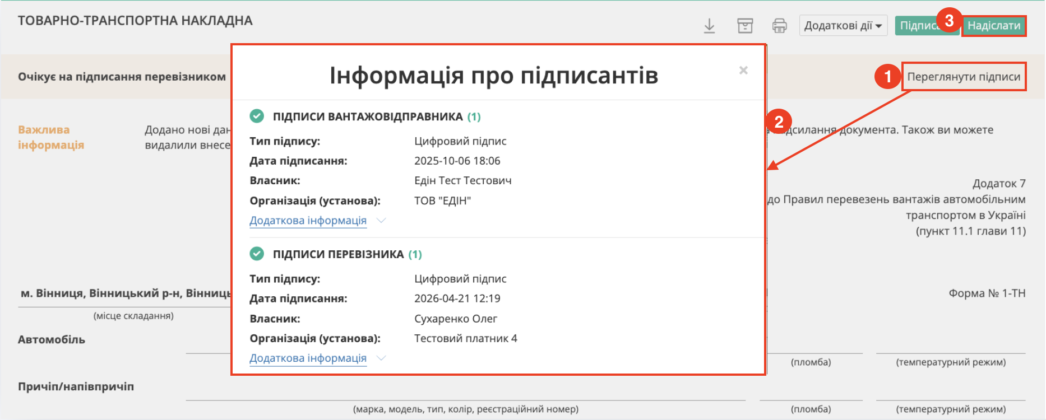Select owner name Едін Тест Тестович
Viewport: 1046px width, 420px height.
coord(463,181)
